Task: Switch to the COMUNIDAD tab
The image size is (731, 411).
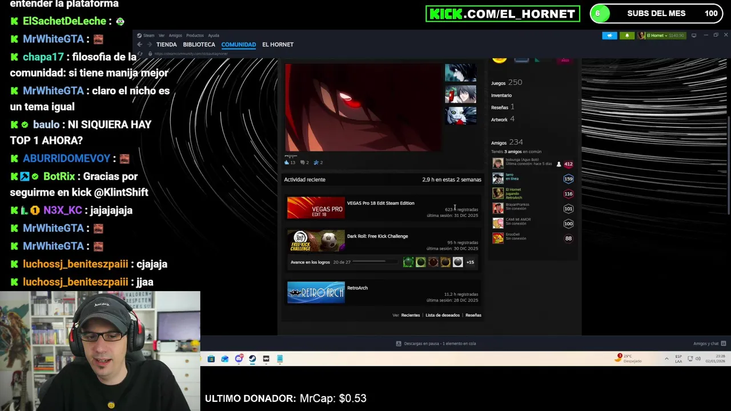Action: [238, 45]
